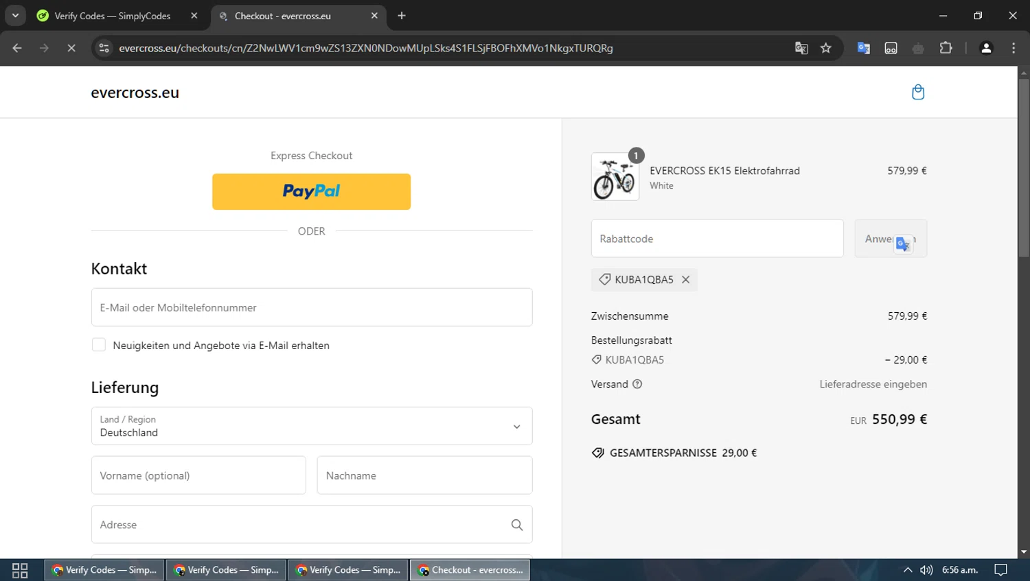The height and width of the screenshot is (581, 1030).
Task: Switch to third Verify Codes taskbar window
Action: 348,570
